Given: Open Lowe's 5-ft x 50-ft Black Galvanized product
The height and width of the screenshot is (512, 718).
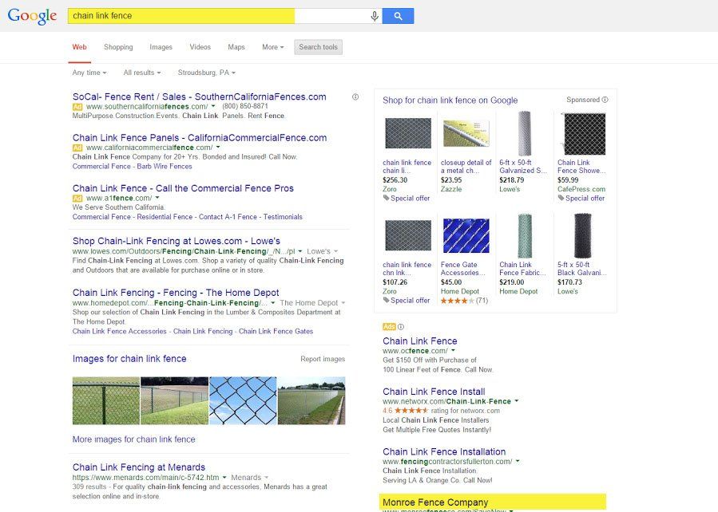Looking at the screenshot, I should [582, 236].
